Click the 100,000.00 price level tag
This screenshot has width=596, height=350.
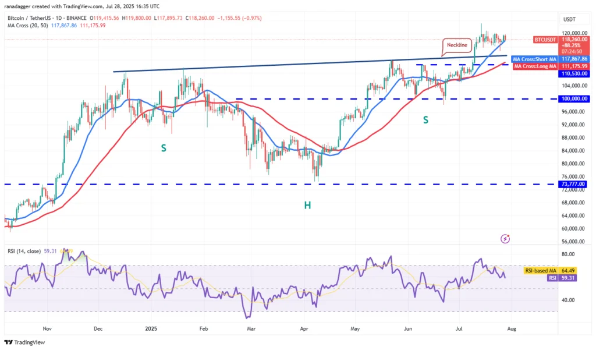tap(574, 98)
